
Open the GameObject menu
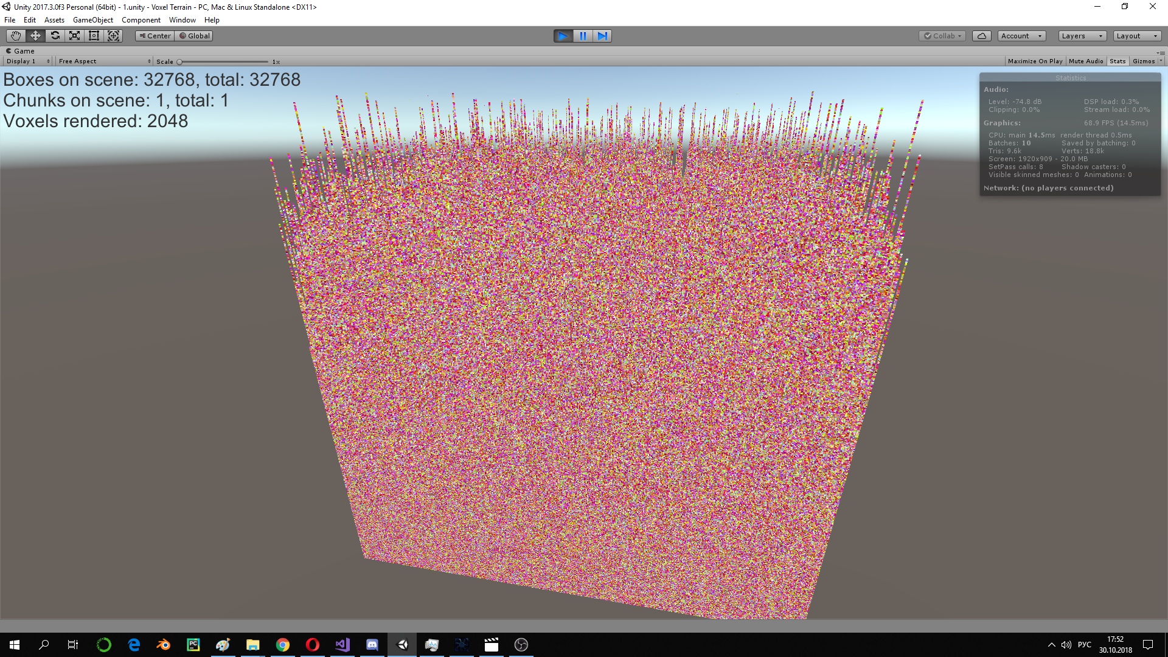click(x=92, y=19)
